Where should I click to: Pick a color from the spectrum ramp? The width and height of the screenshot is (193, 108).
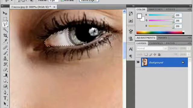click(160, 32)
